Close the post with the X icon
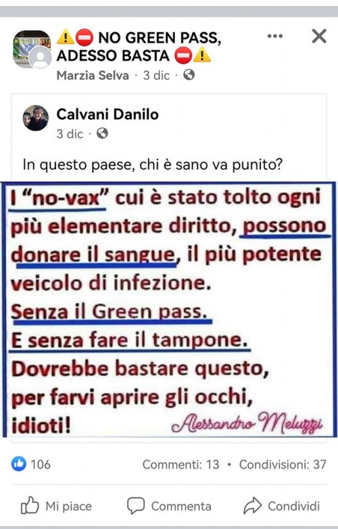The width and height of the screenshot is (338, 529). tap(319, 36)
